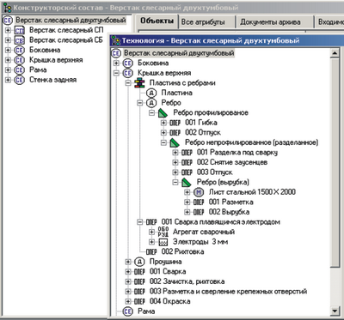Select Верстак слесарный СБ in left tree
Screen dimensions: 344x320
click(66, 40)
